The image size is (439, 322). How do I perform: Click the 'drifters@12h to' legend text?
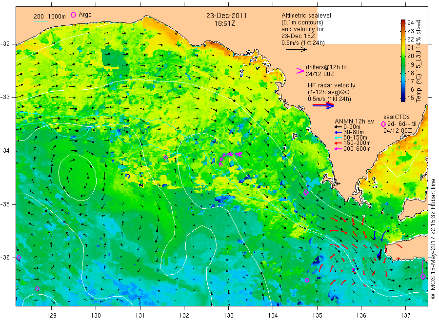(326, 67)
